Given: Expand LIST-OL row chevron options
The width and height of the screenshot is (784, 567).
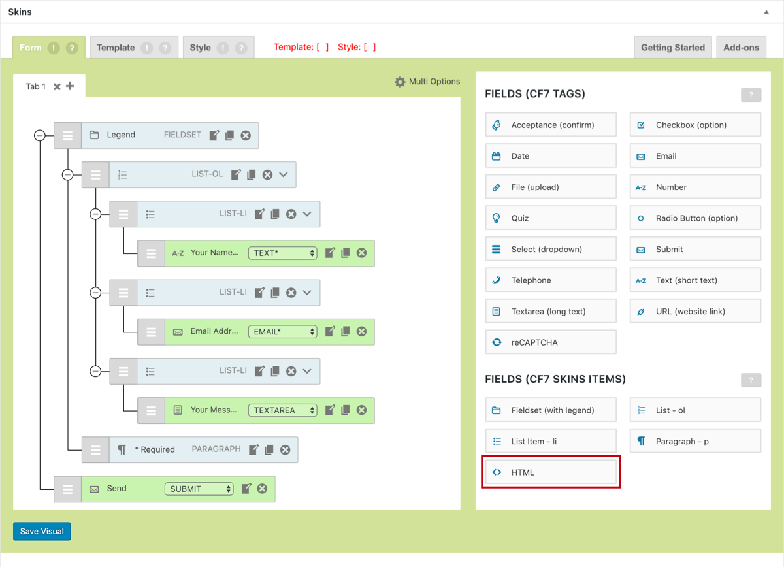Looking at the screenshot, I should (284, 174).
